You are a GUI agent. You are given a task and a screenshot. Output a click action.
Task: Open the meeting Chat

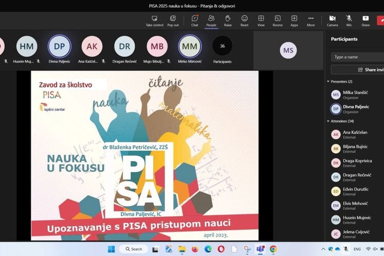click(x=195, y=21)
